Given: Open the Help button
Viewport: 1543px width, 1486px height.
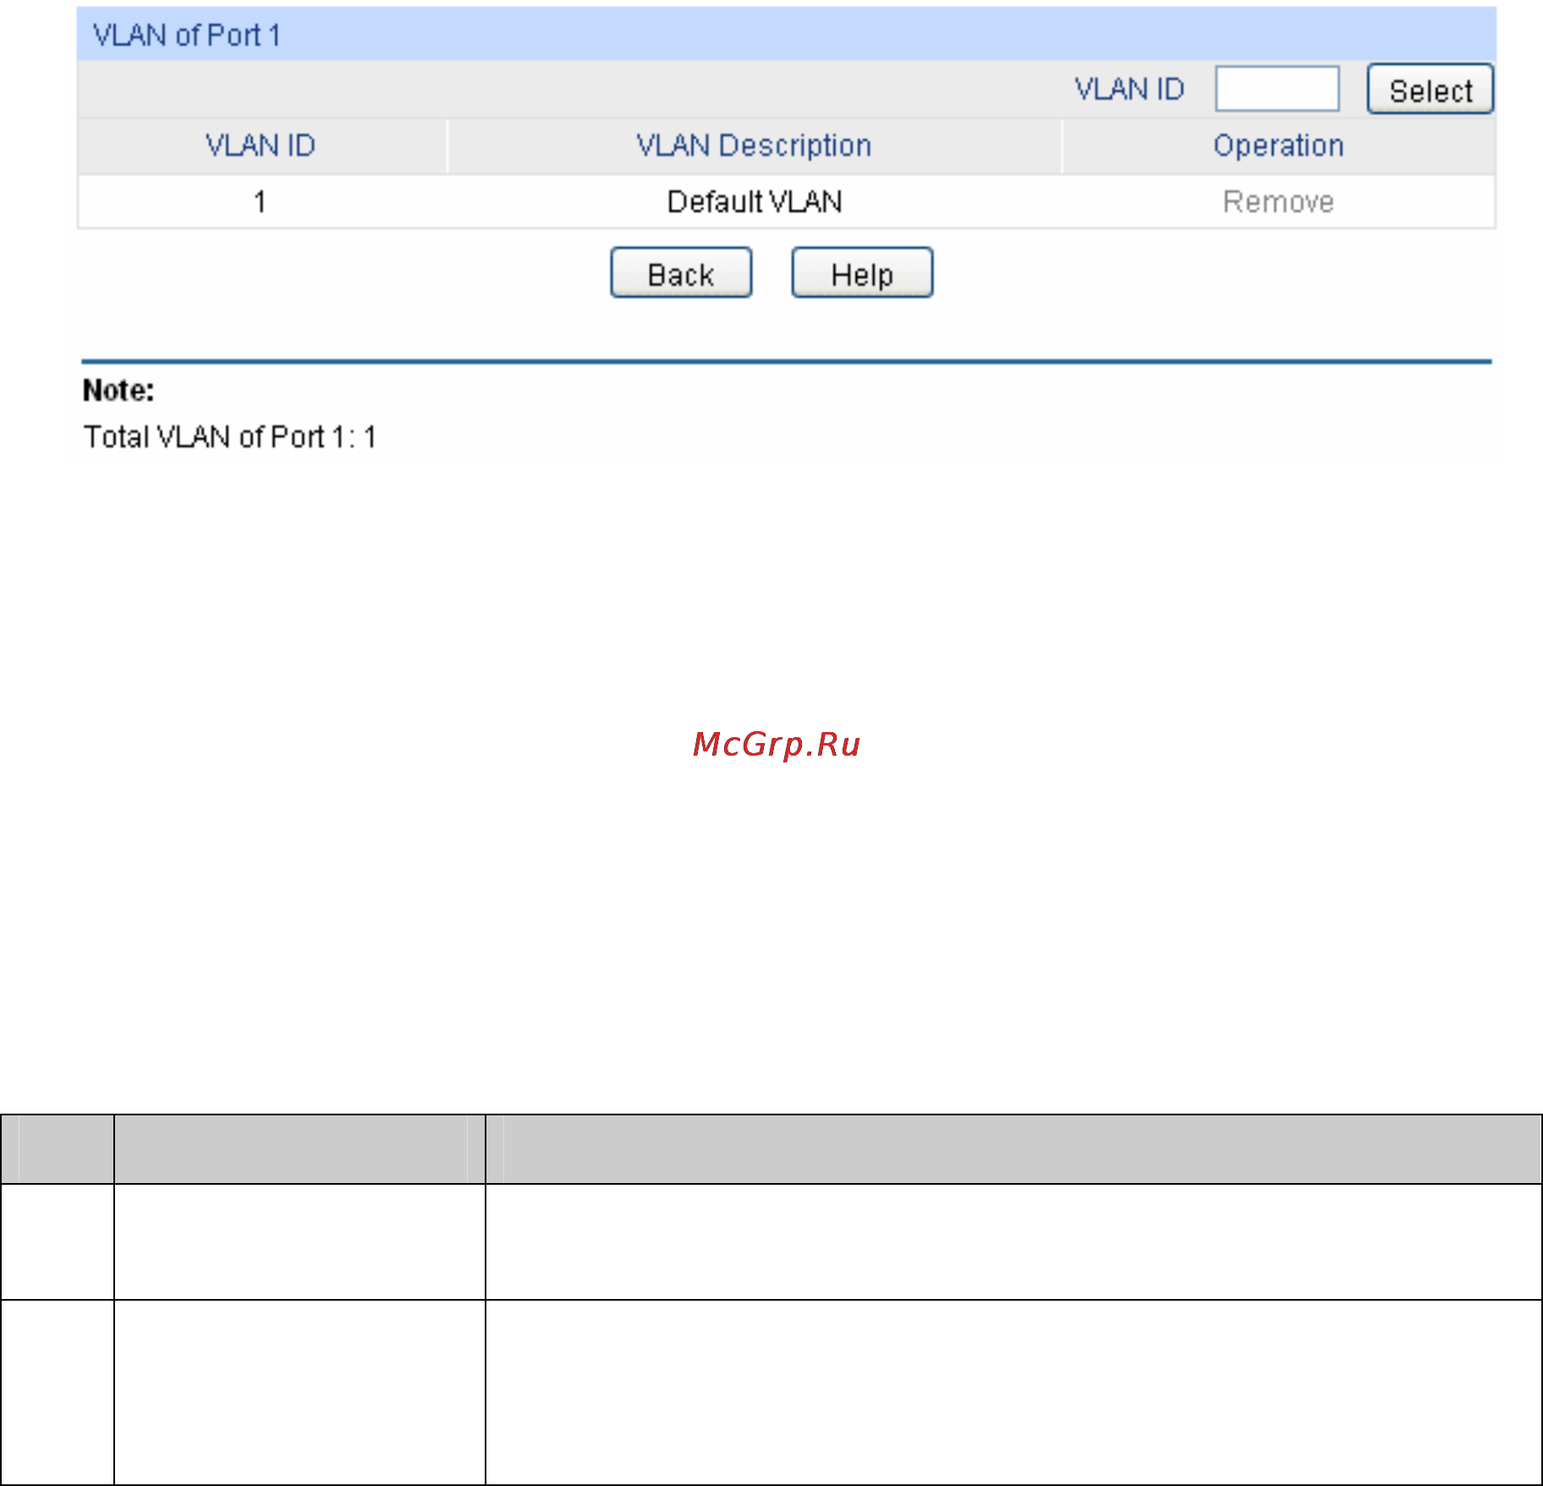Looking at the screenshot, I should (862, 273).
